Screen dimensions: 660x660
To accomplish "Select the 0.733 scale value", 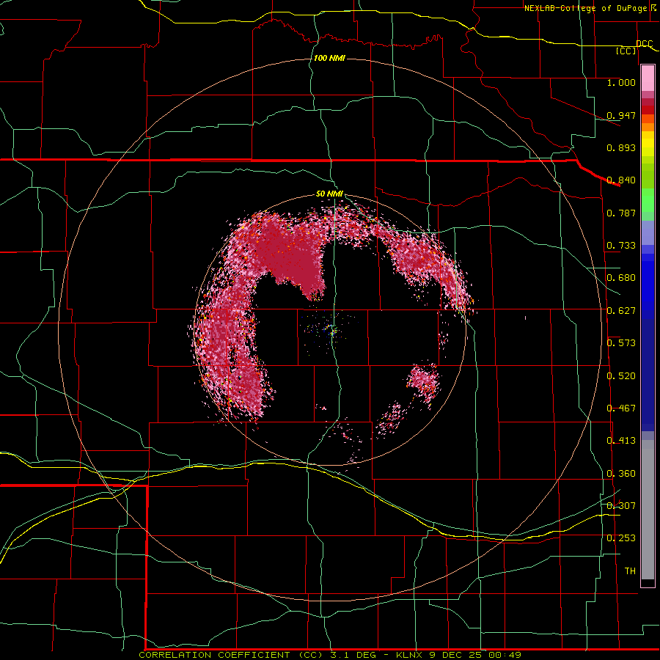I will click(621, 246).
